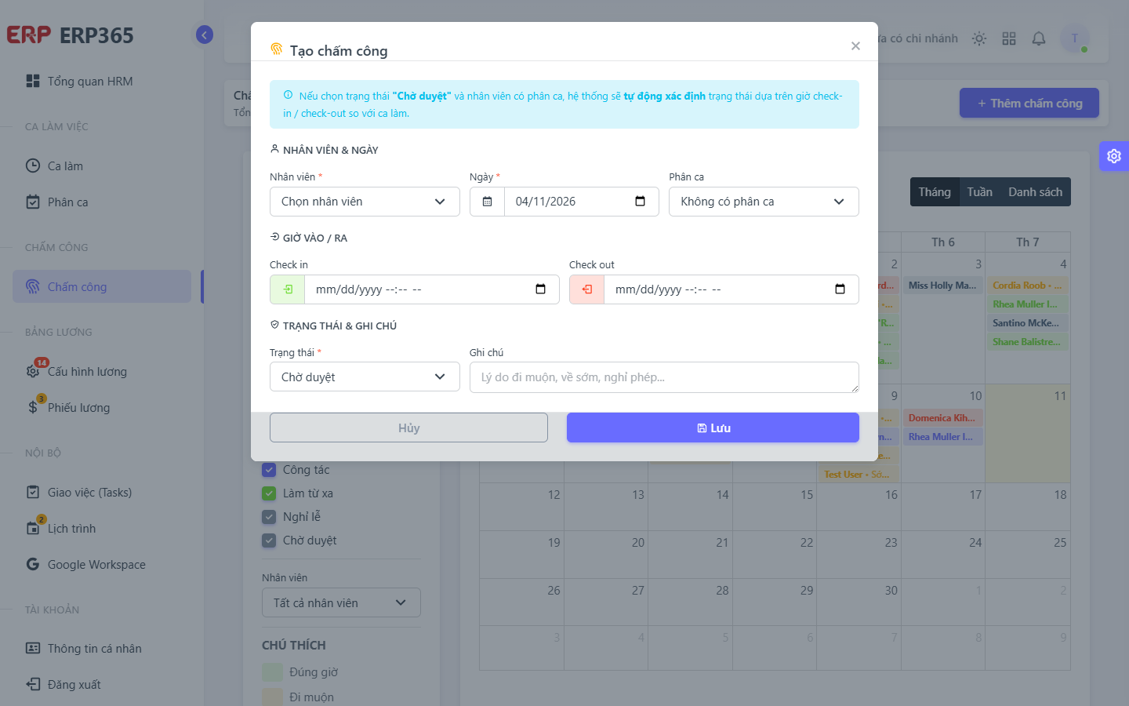Switch to the Tuần calendar view tab
The height and width of the screenshot is (706, 1129).
click(x=979, y=192)
